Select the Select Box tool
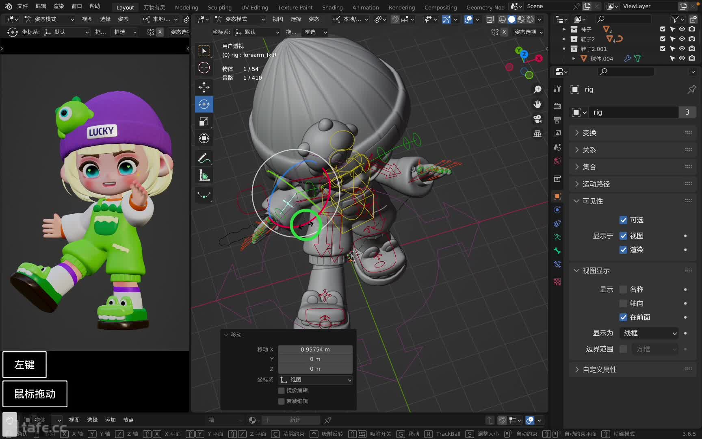This screenshot has width=702, height=439. pyautogui.click(x=204, y=50)
